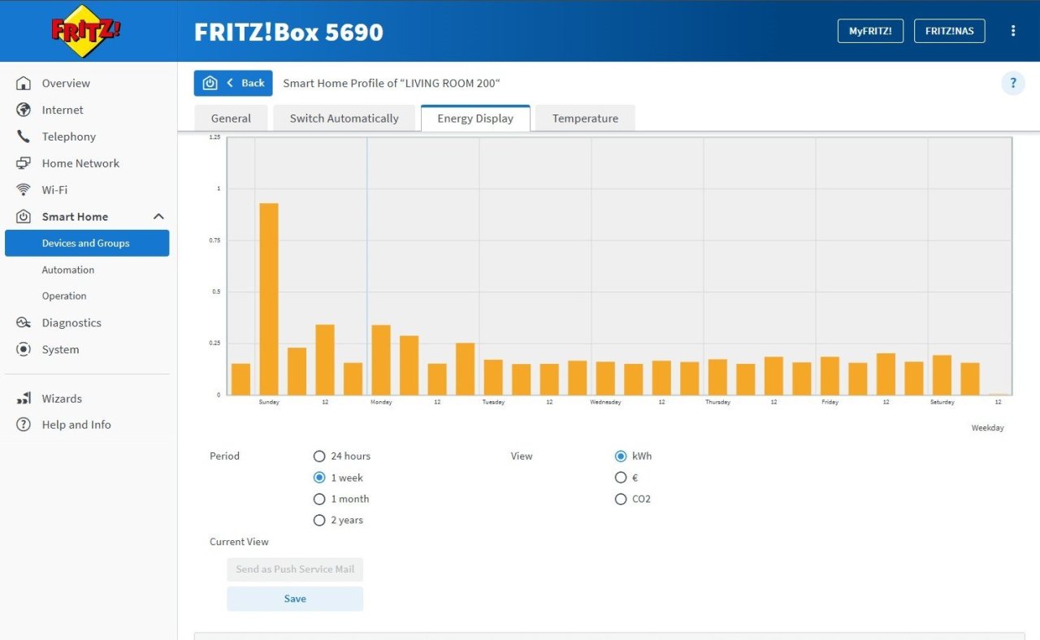Screen dimensions: 1040x640
Task: Click the Telephony phone icon
Action: (x=24, y=136)
